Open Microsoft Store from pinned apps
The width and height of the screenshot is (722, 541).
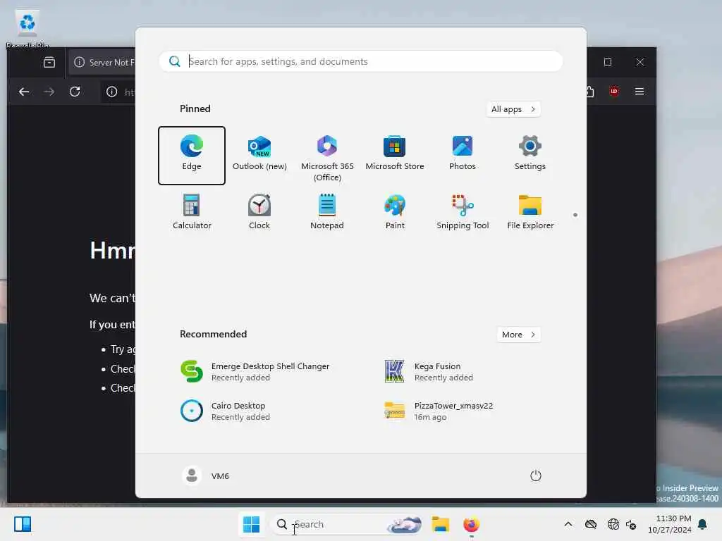pos(395,156)
